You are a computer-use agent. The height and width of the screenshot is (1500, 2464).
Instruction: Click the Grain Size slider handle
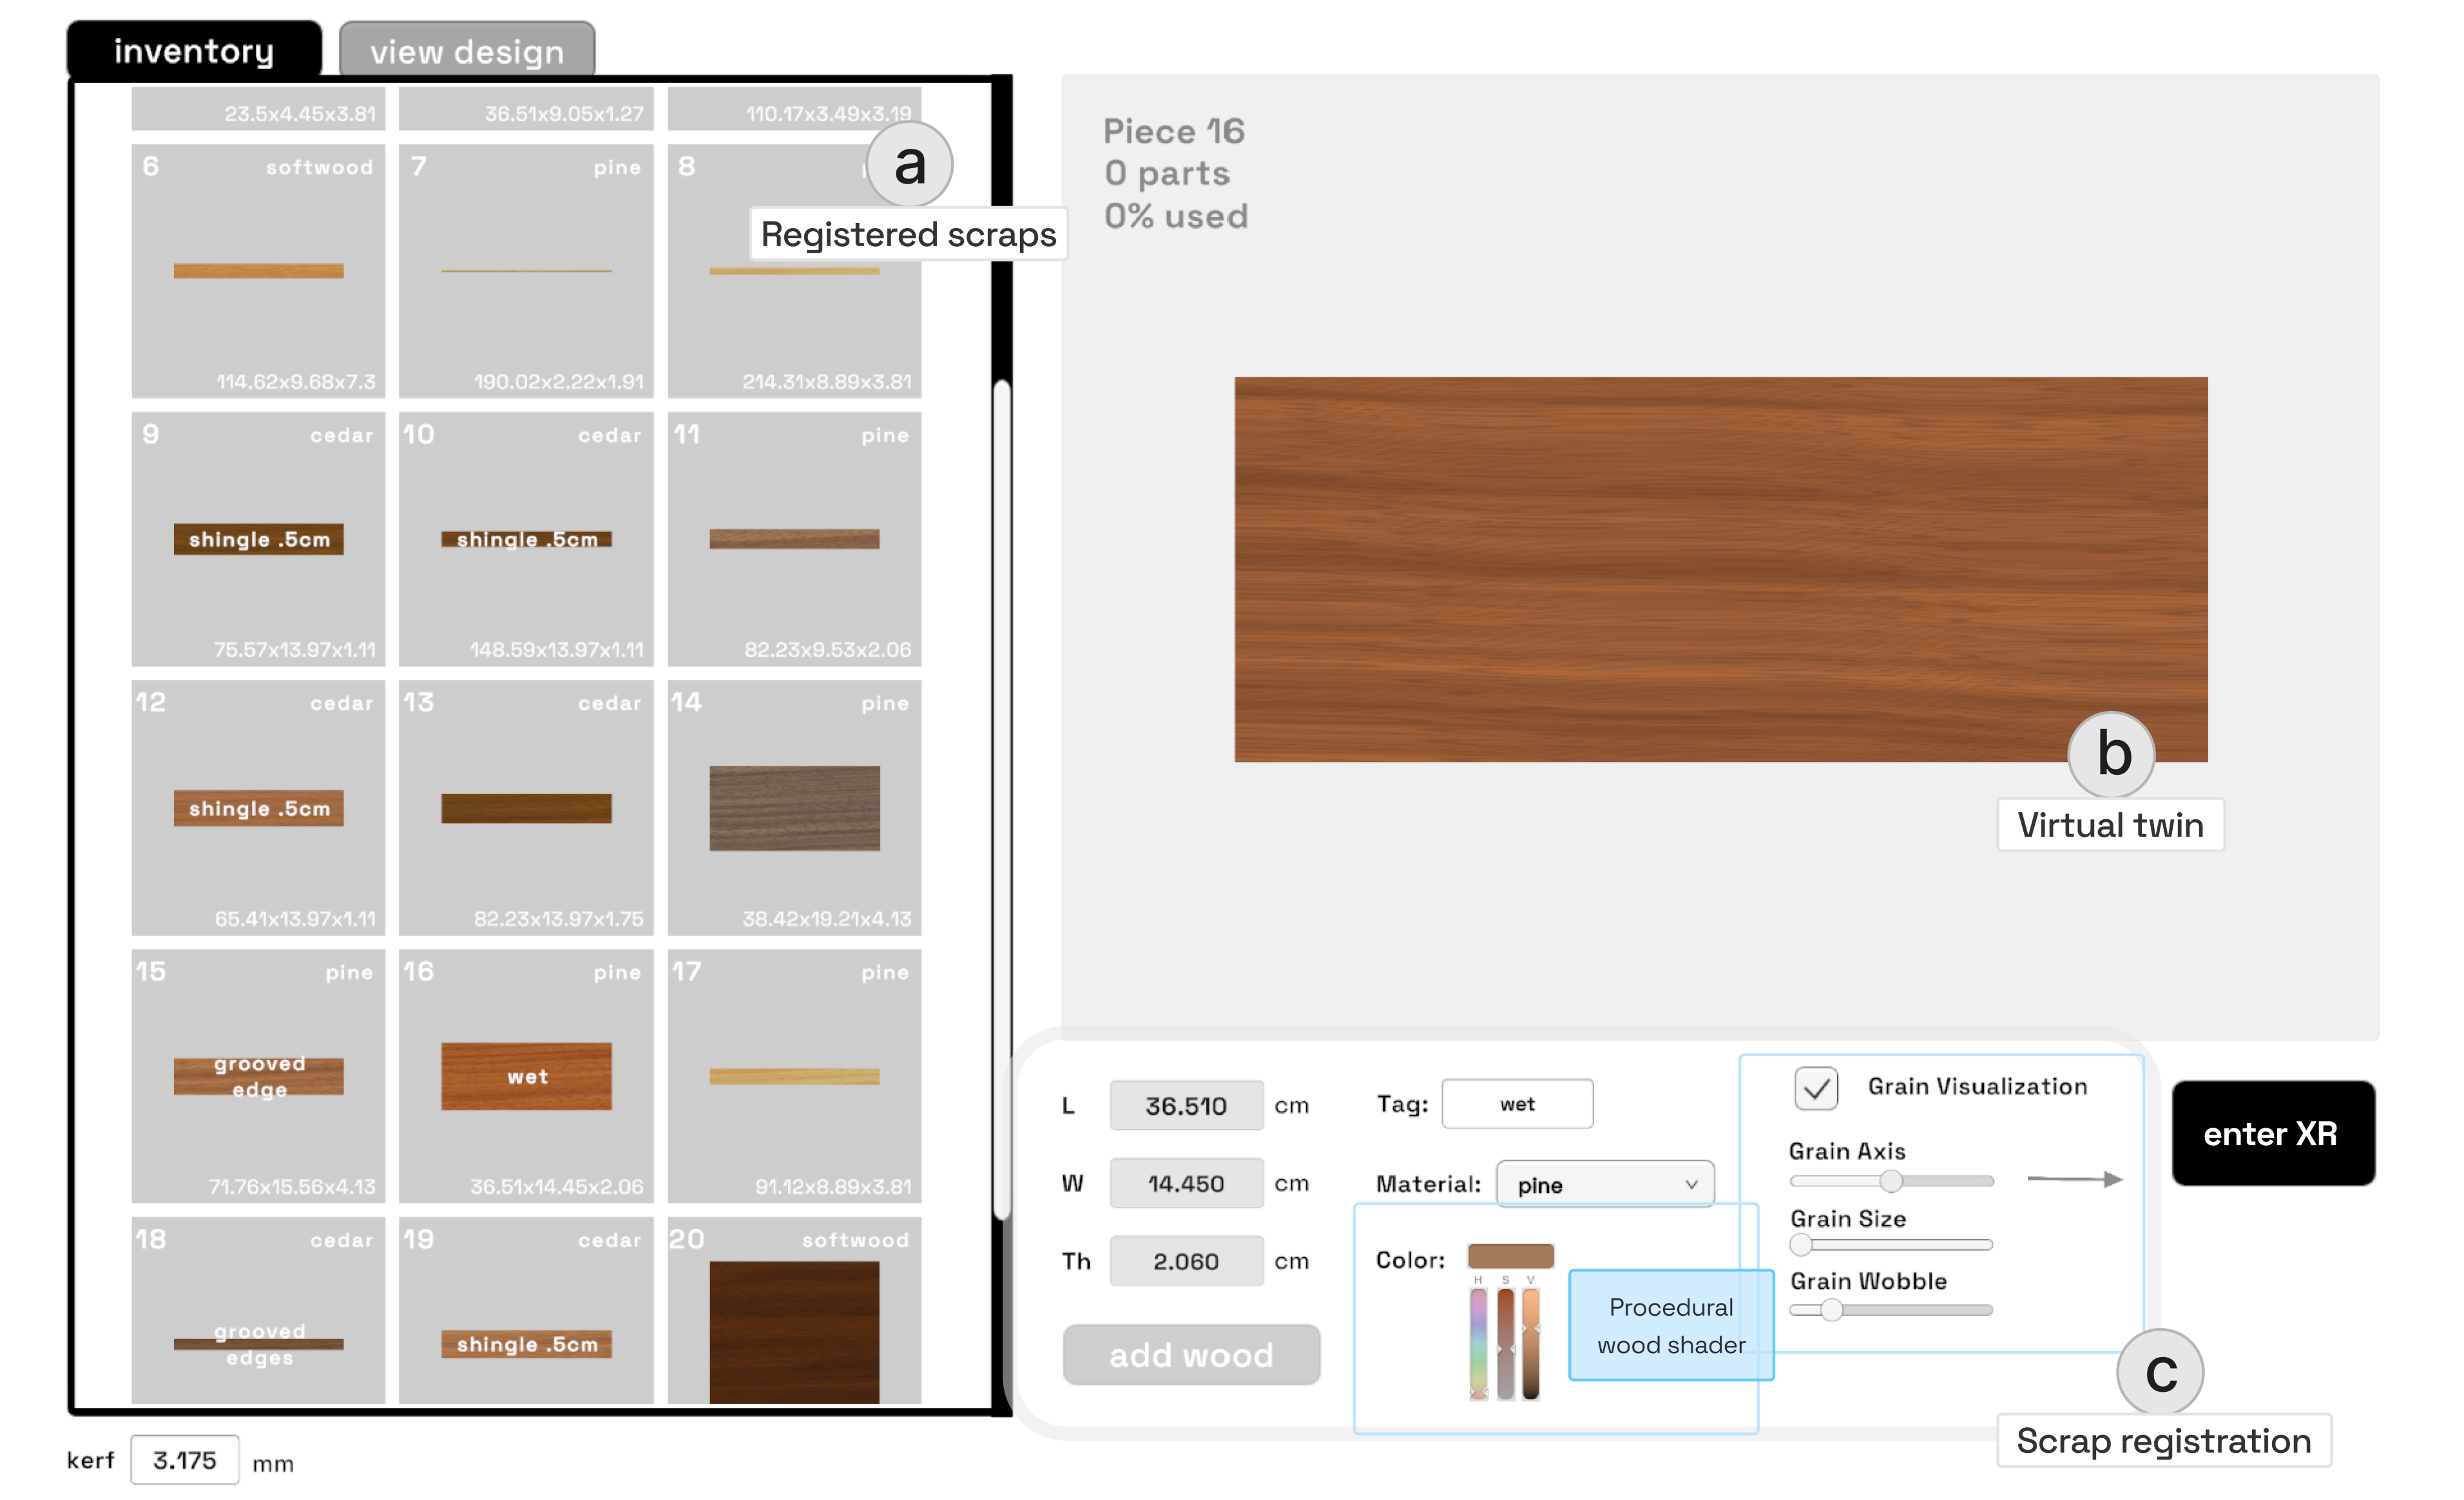(x=1801, y=1244)
